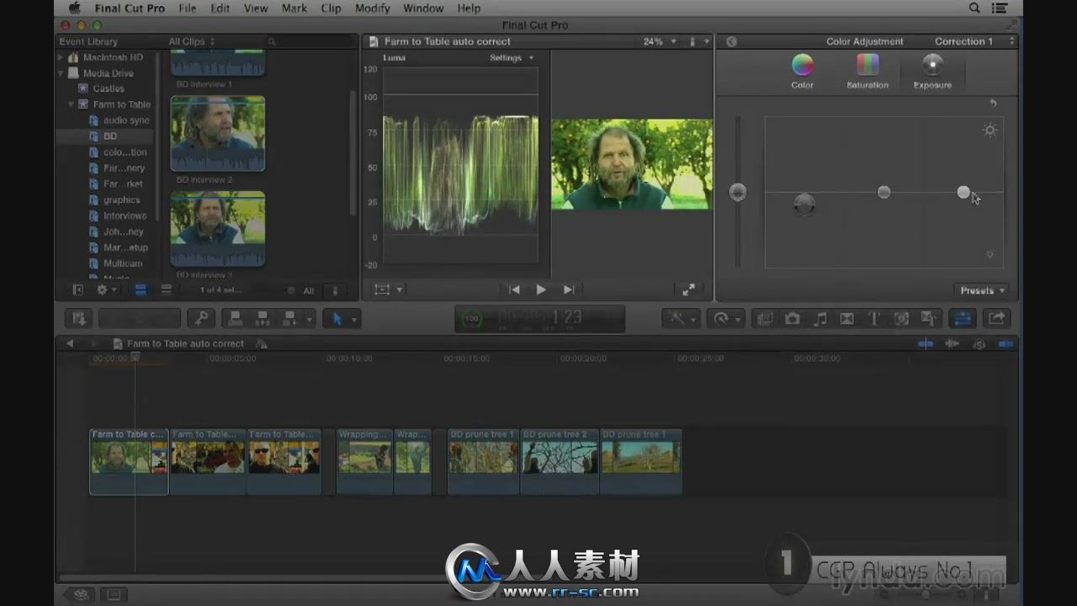Select BD interview 3 clip thumbnail

[217, 229]
